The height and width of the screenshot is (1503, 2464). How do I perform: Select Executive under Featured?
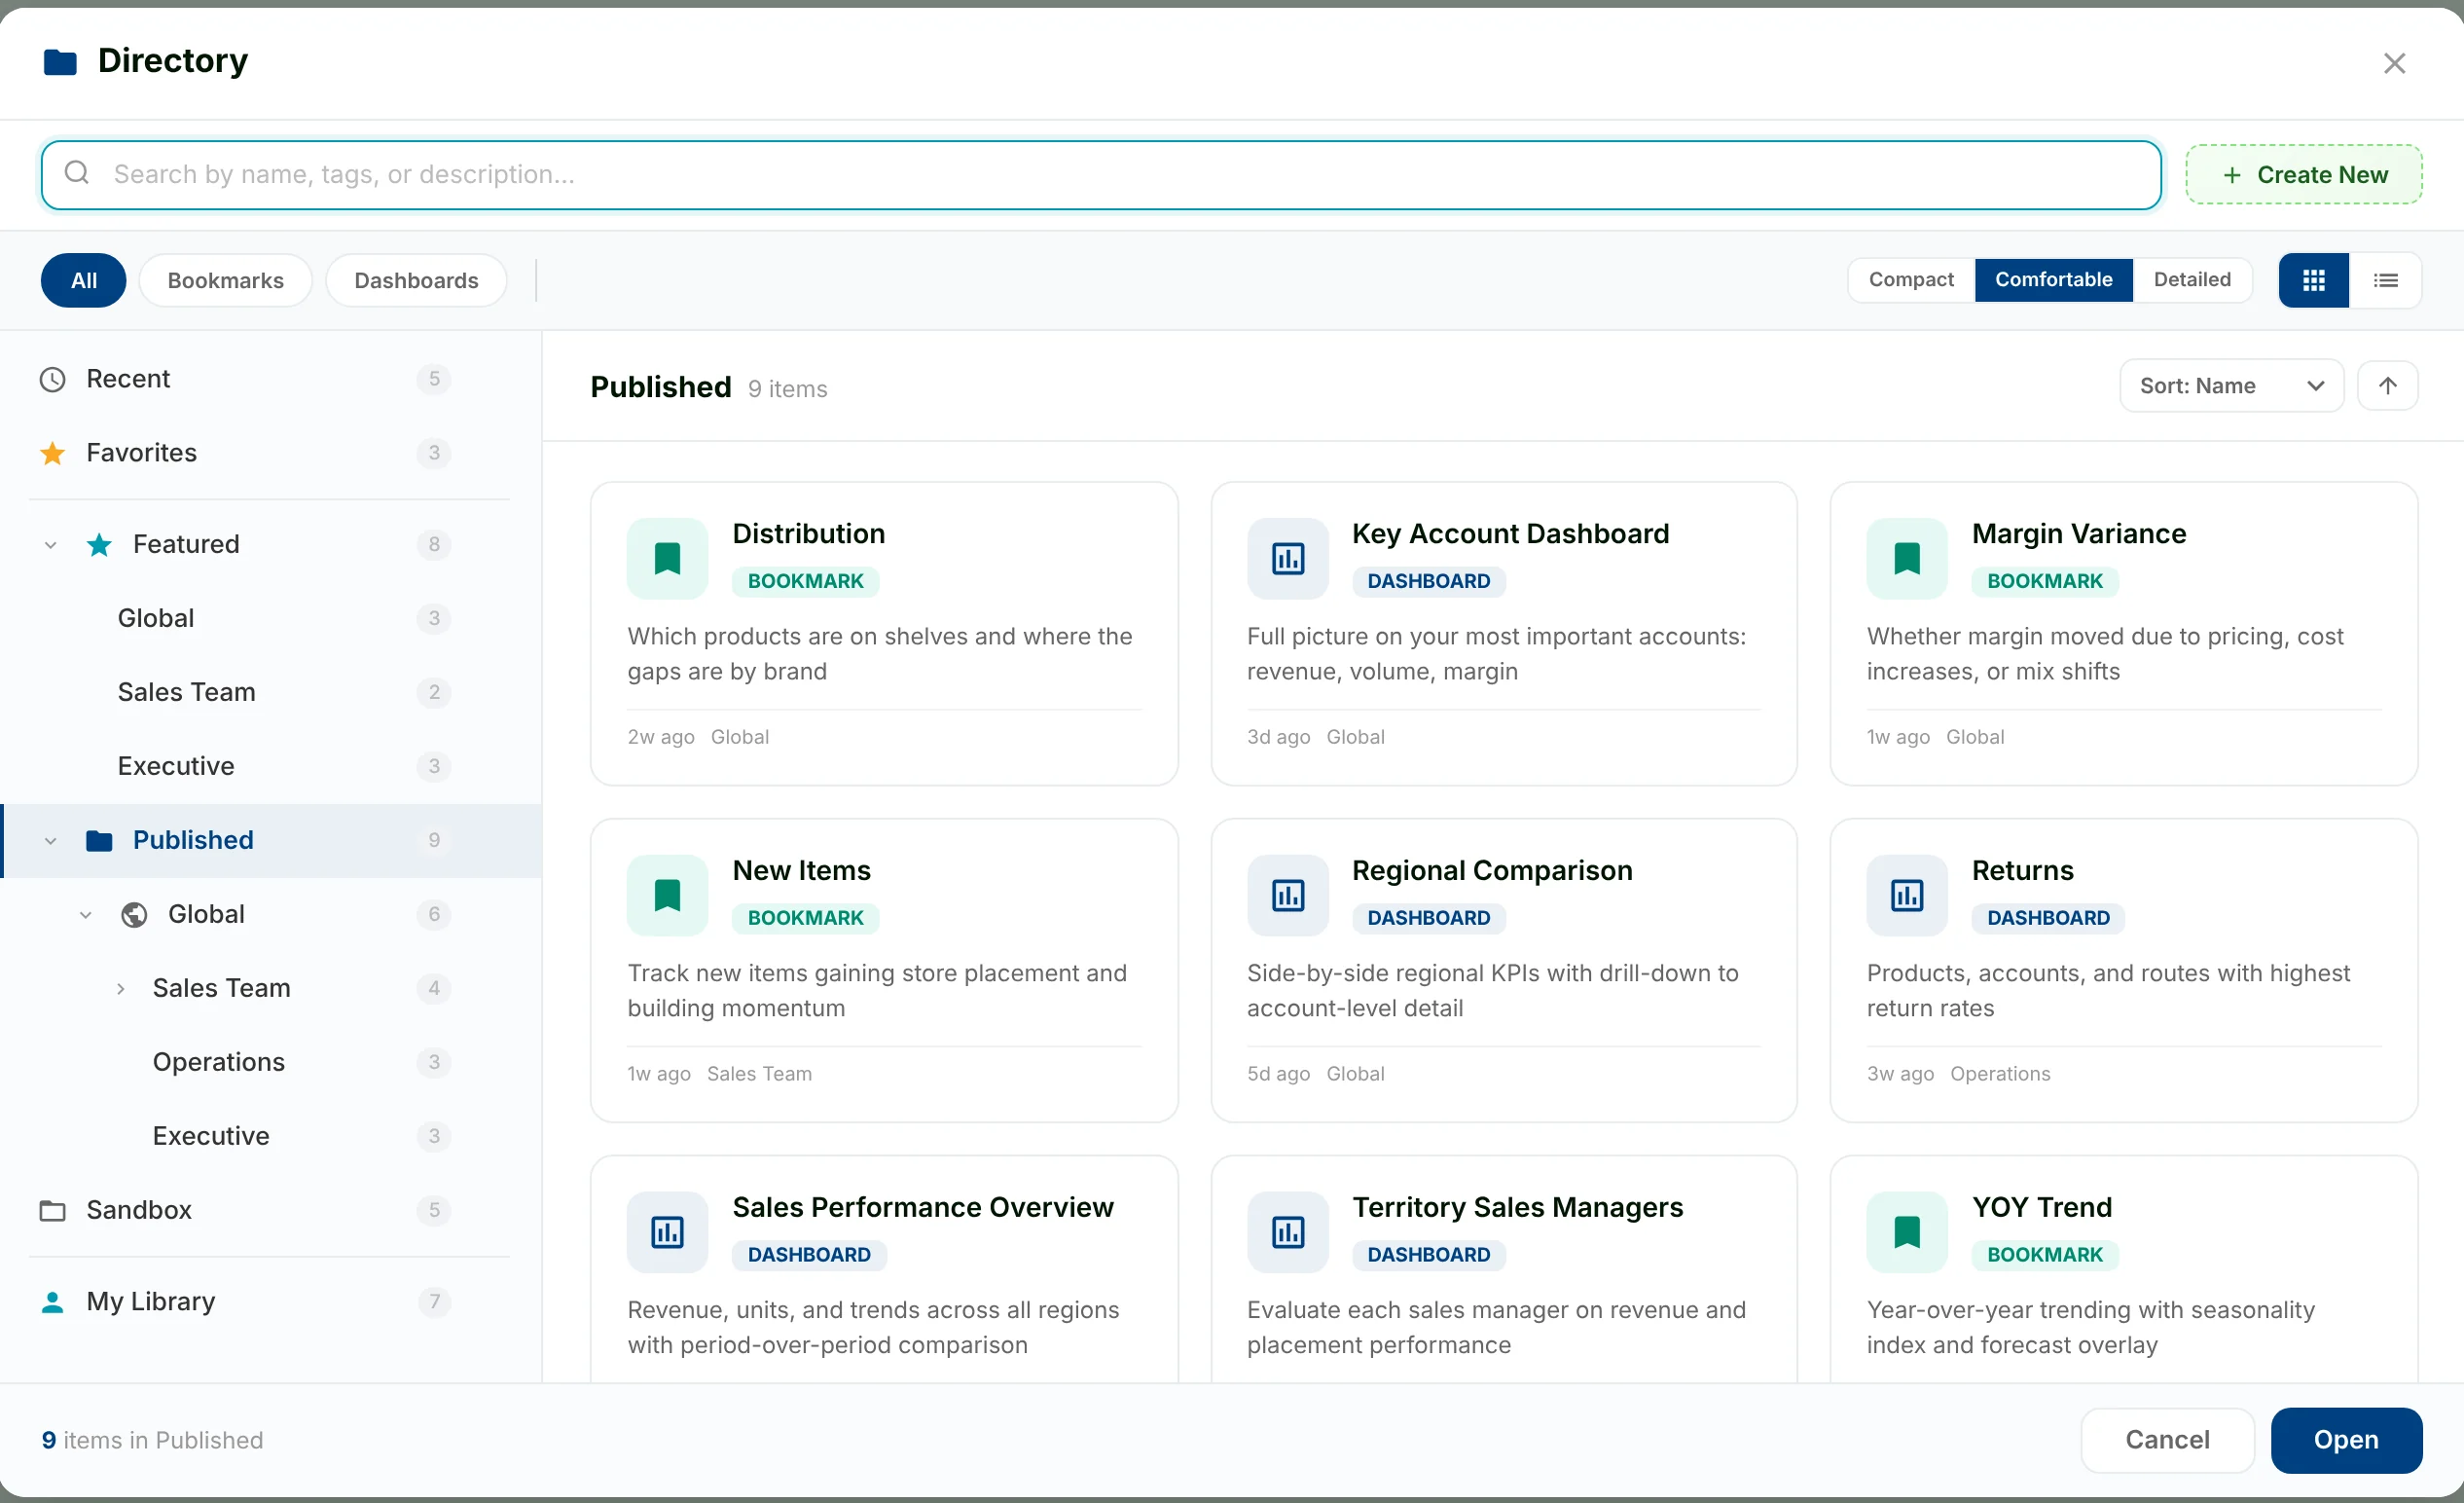(270, 766)
